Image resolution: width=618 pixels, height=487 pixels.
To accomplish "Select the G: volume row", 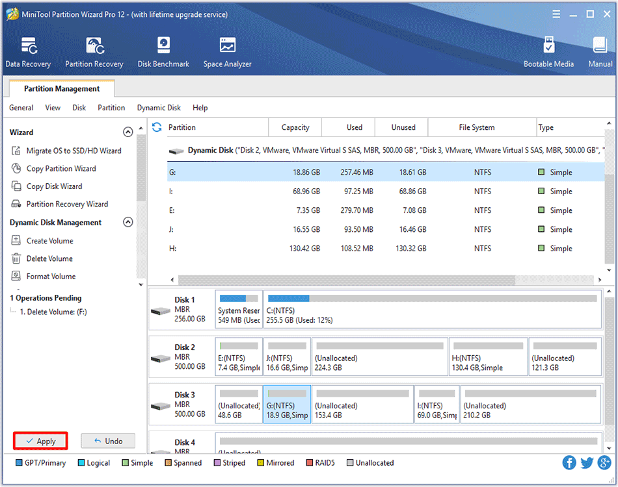I will point(386,172).
